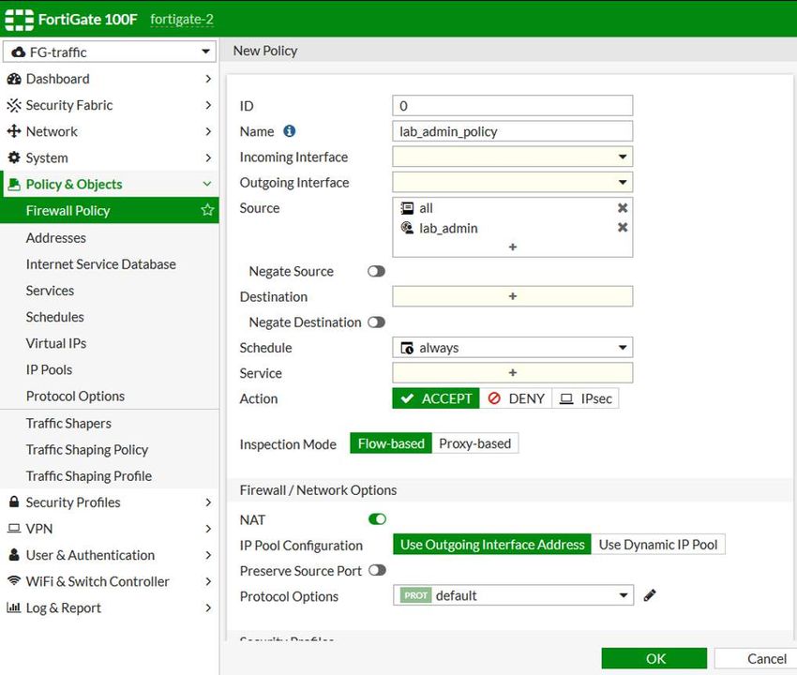Select Use Dynamic IP Pool
Viewport: 797px width, 675px height.
pyautogui.click(x=657, y=545)
